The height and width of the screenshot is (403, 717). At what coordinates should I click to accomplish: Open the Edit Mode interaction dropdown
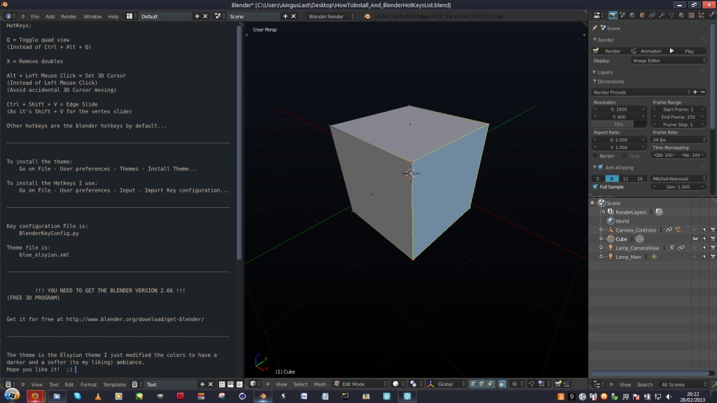pos(361,383)
